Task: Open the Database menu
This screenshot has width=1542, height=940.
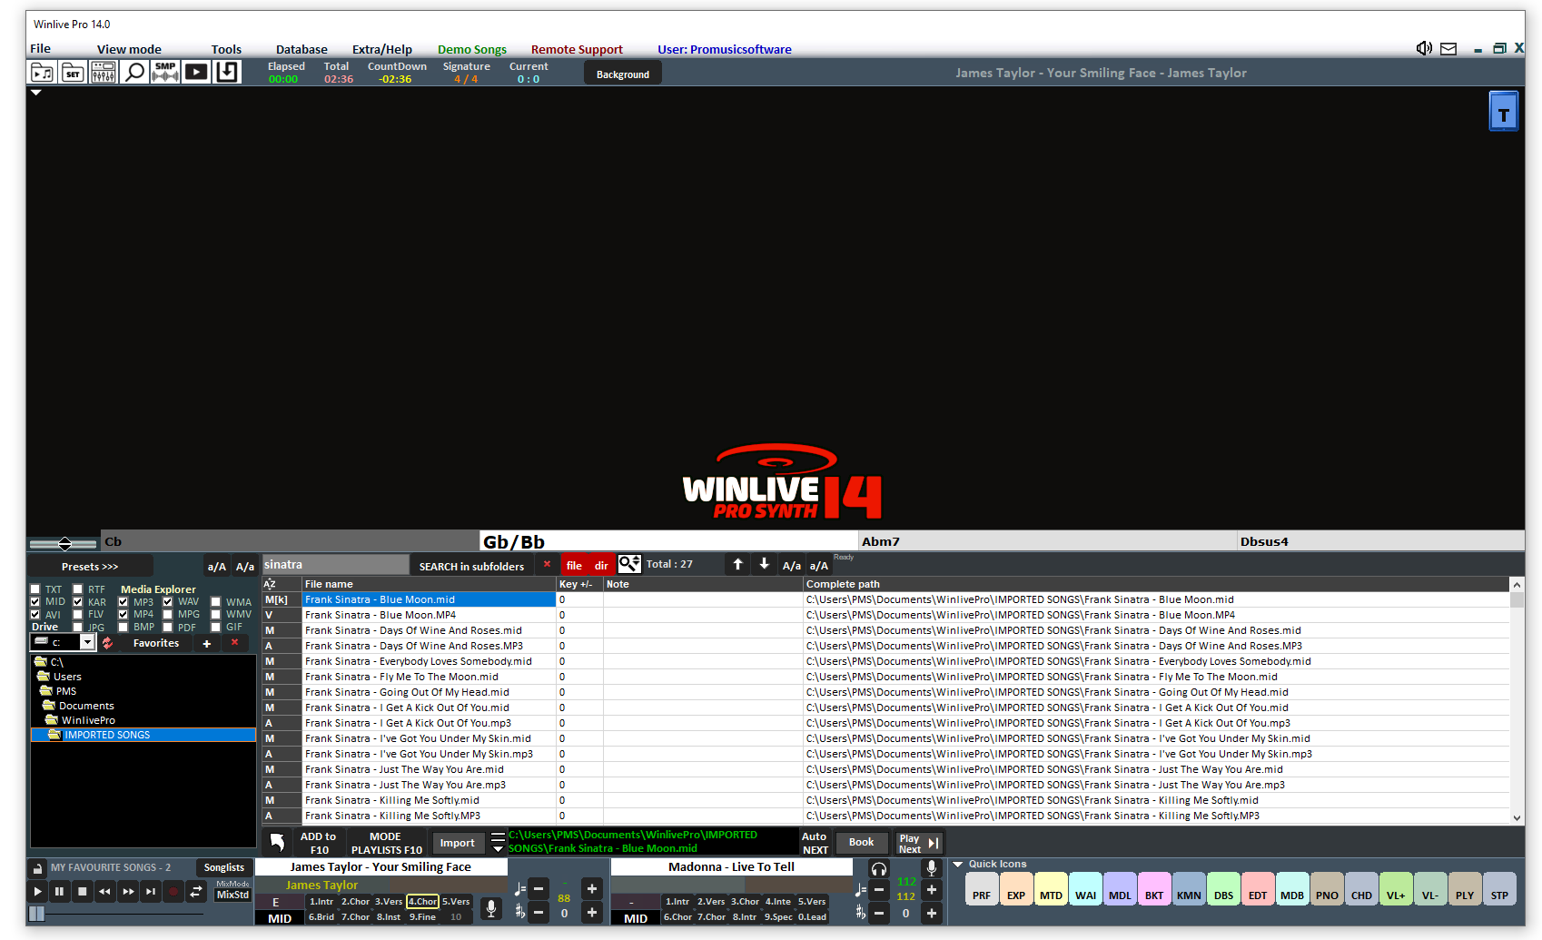Action: pos(301,49)
